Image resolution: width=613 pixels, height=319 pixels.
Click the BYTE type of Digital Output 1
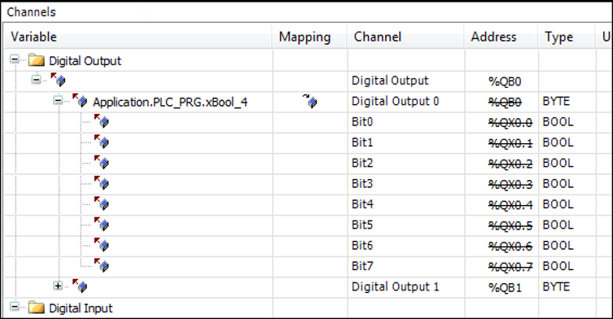(556, 286)
